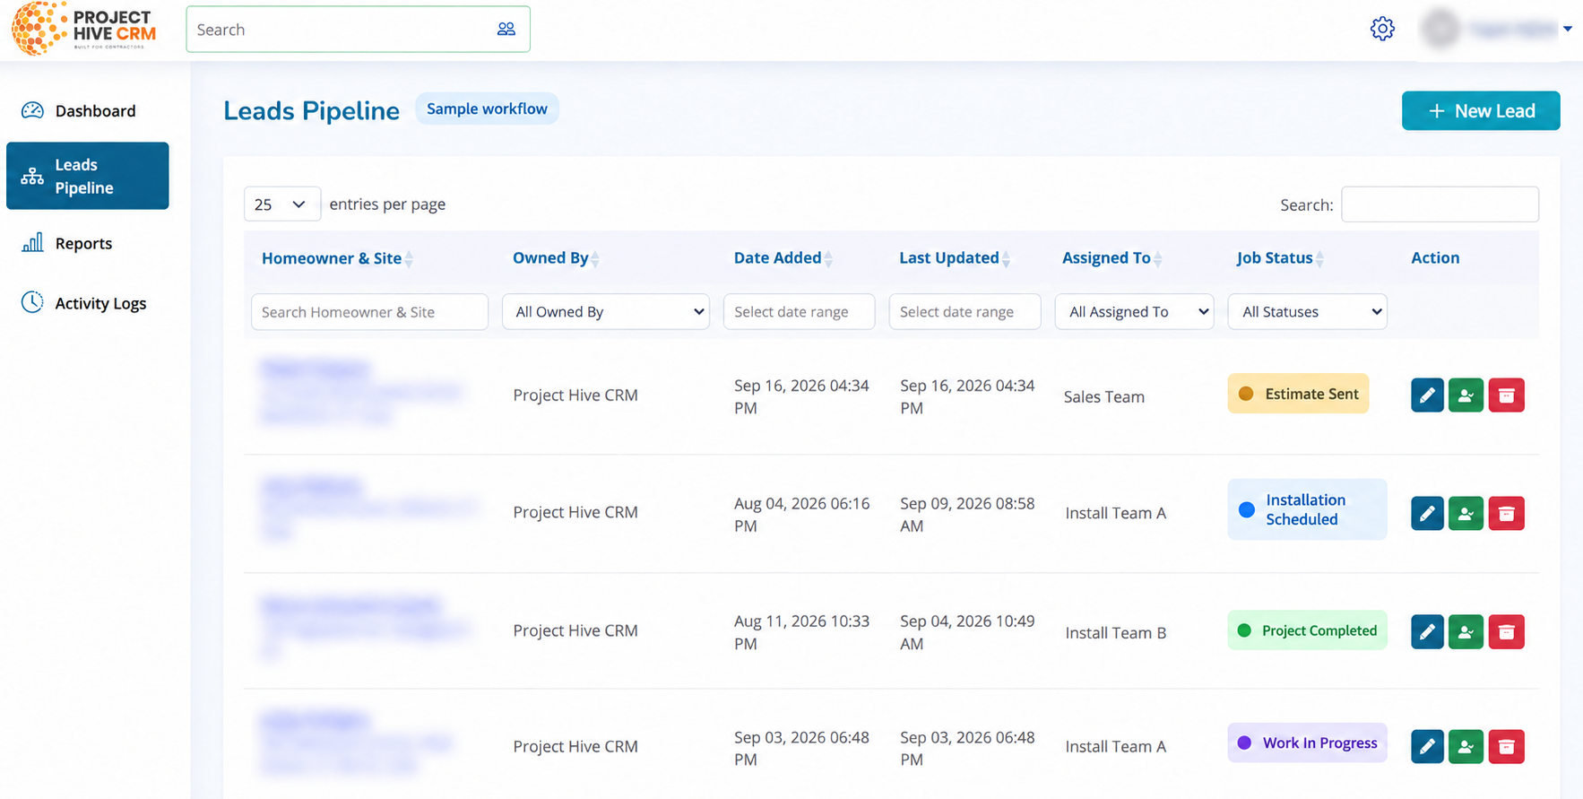Open Last Updated date range picker
The image size is (1583, 799).
click(x=965, y=312)
